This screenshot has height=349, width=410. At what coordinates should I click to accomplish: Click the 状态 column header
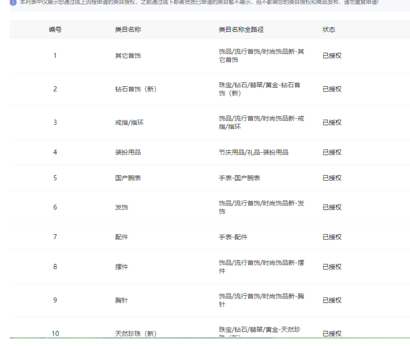[329, 30]
